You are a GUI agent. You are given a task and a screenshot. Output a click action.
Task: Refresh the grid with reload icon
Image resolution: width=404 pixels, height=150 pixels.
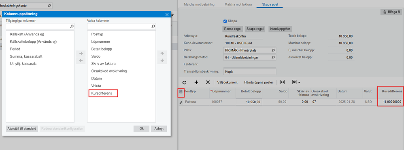[x=184, y=82]
